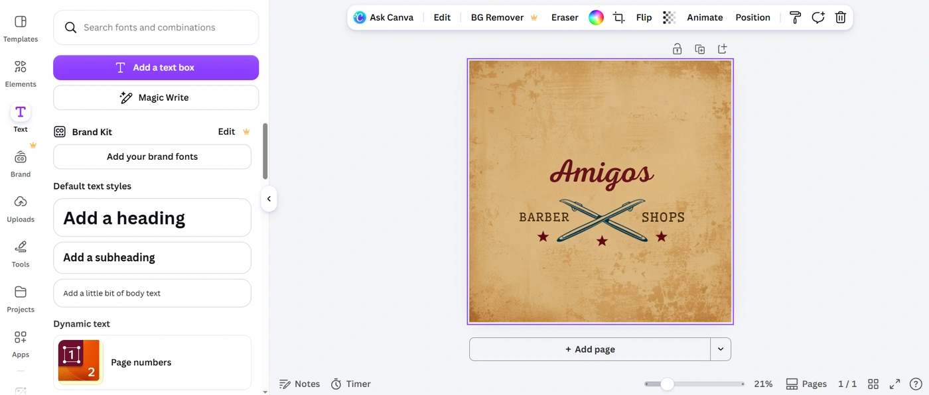929x395 pixels.
Task: Select the Page numbers dynamic text thumbnail
Action: click(81, 363)
